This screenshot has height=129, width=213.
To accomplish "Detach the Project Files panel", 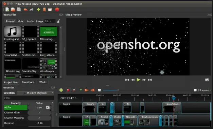I will [x=60, y=15].
